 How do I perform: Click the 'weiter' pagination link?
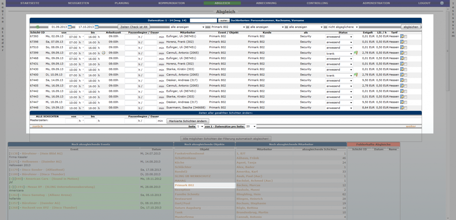411,126
